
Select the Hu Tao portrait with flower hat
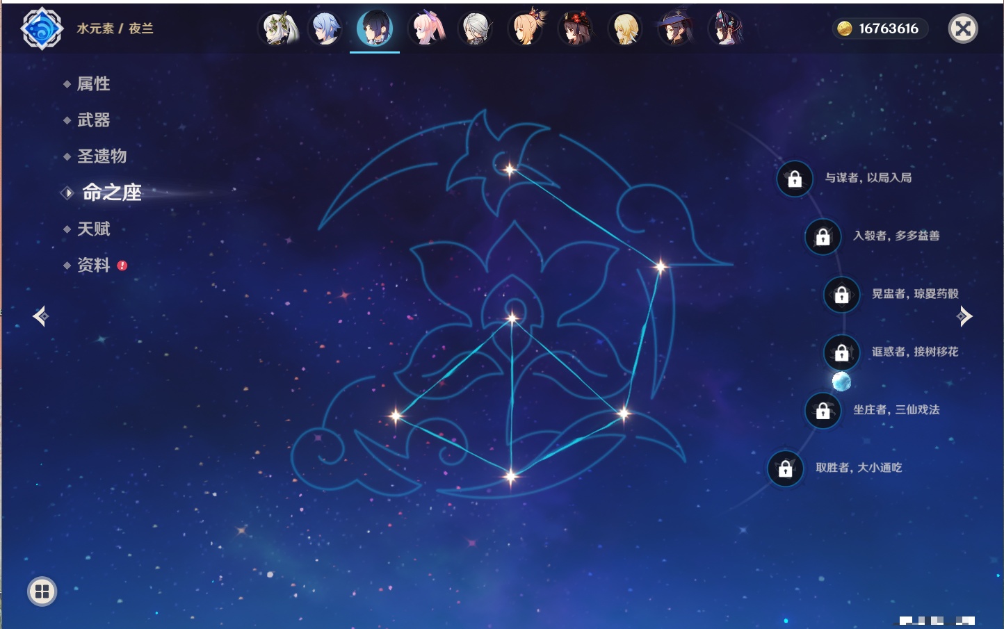click(576, 28)
